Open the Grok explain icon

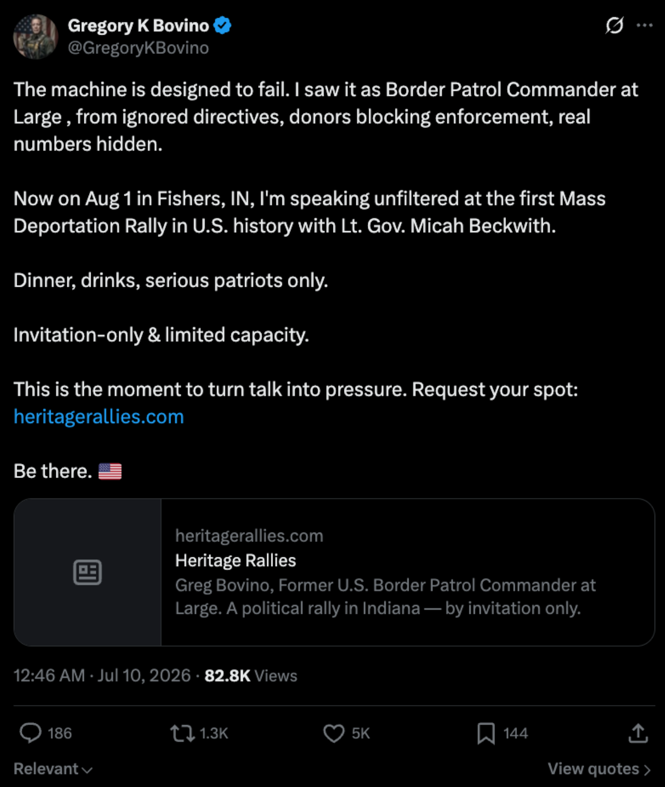pos(614,25)
